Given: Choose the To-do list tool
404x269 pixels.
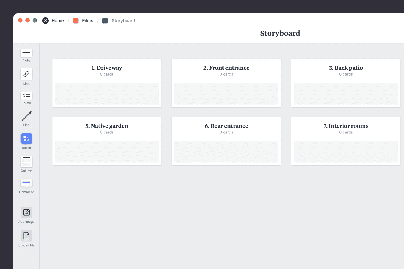Looking at the screenshot, I should [x=26, y=96].
